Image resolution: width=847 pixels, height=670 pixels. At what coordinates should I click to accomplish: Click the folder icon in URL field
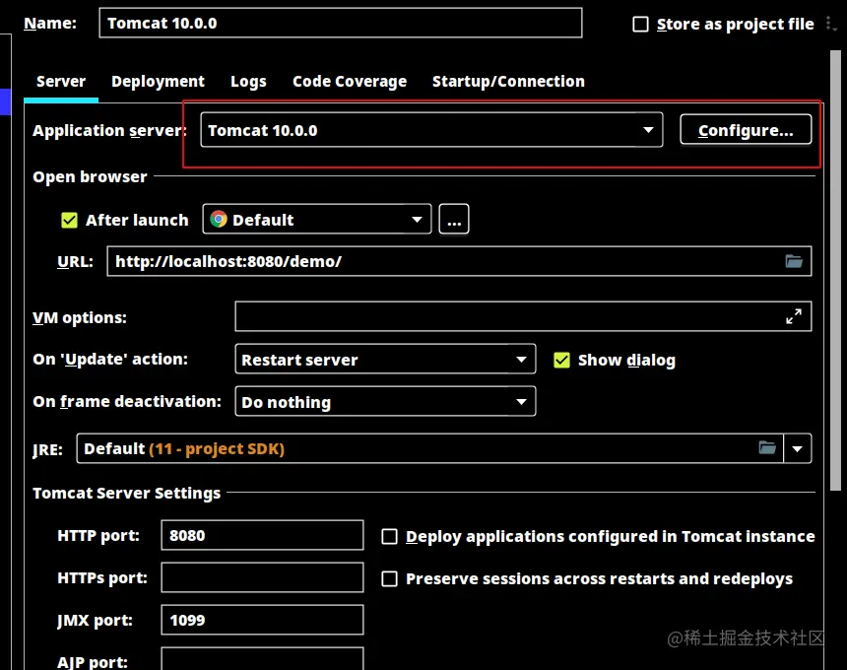(x=794, y=261)
